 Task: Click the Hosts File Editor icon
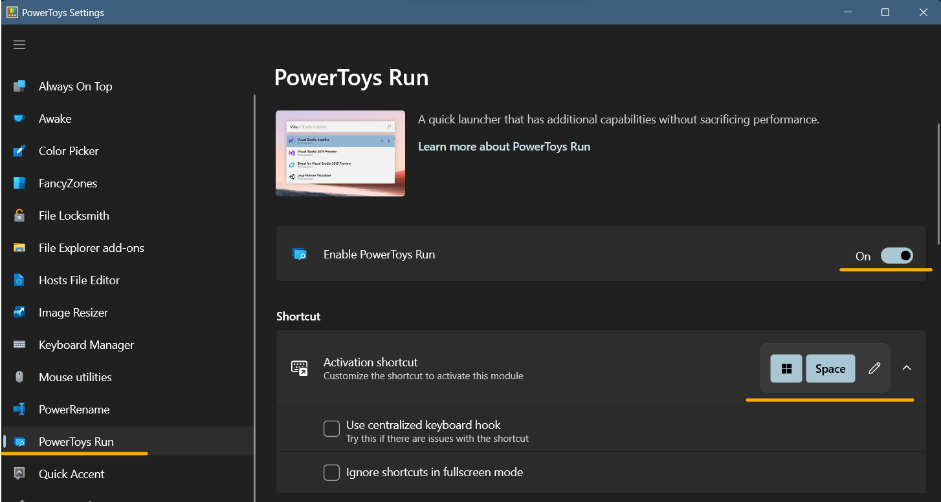click(x=19, y=280)
